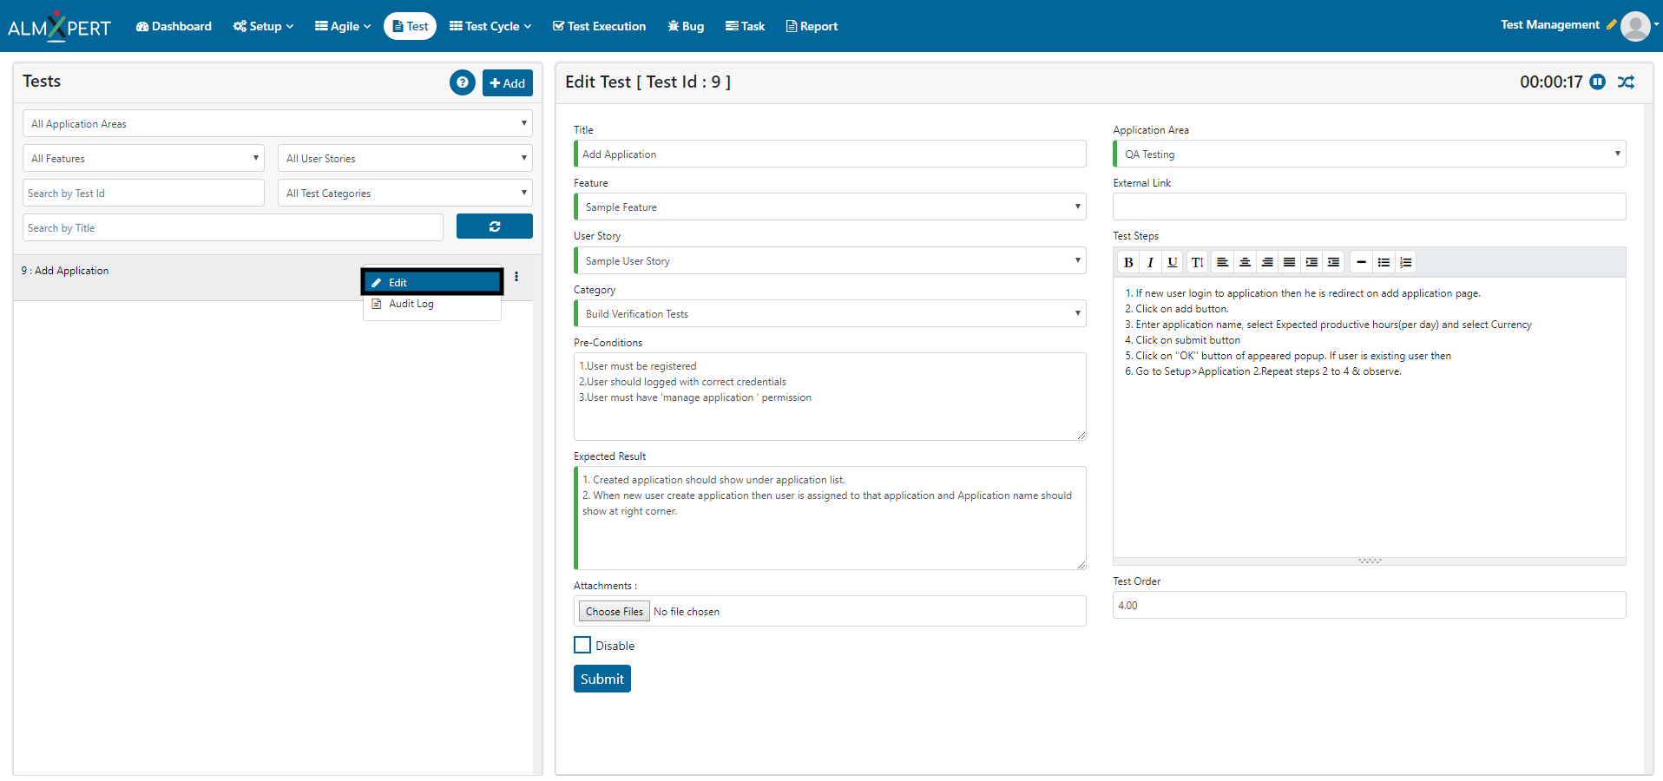
Task: Click the Search by Title field
Action: pos(233,227)
